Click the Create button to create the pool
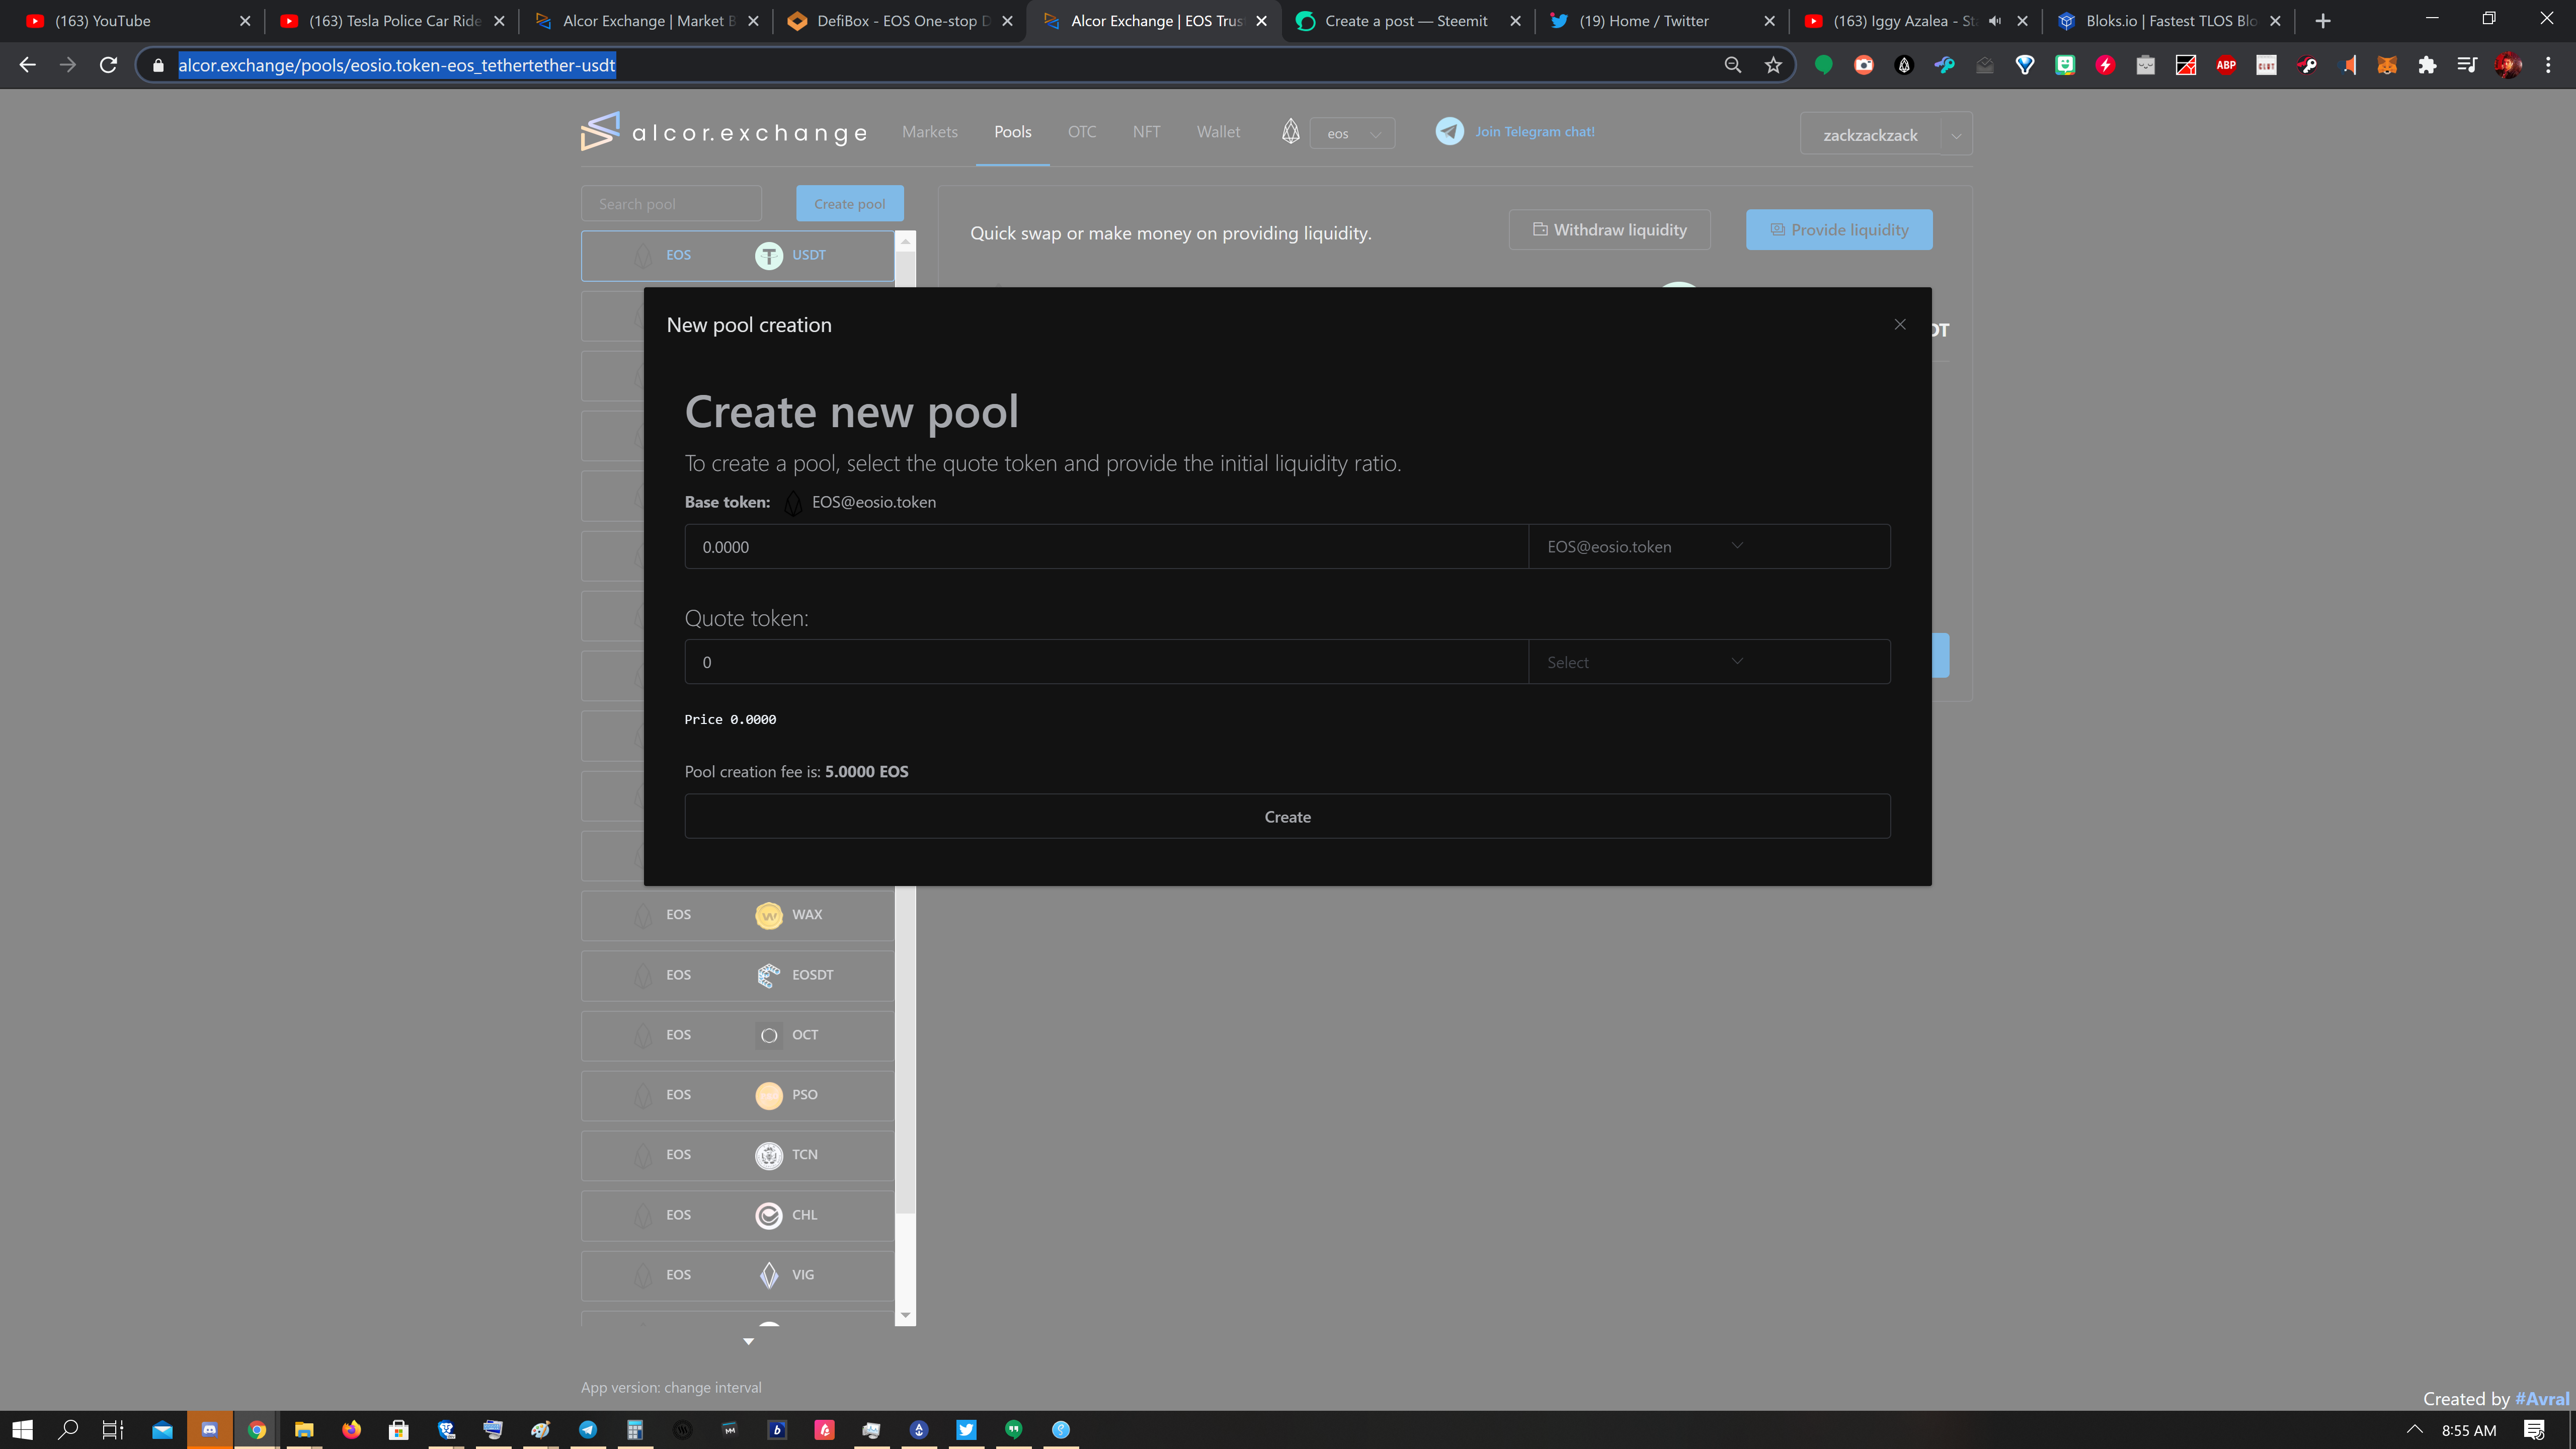The image size is (2576, 1449). coord(1287,817)
